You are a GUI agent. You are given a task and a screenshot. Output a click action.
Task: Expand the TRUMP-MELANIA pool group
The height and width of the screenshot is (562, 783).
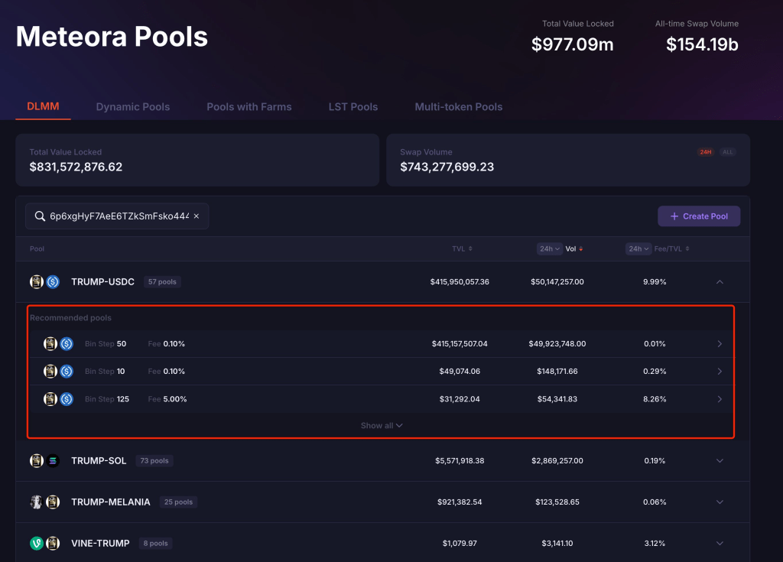click(x=719, y=502)
